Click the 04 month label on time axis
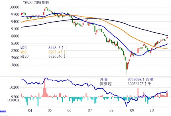 tap(29, 109)
